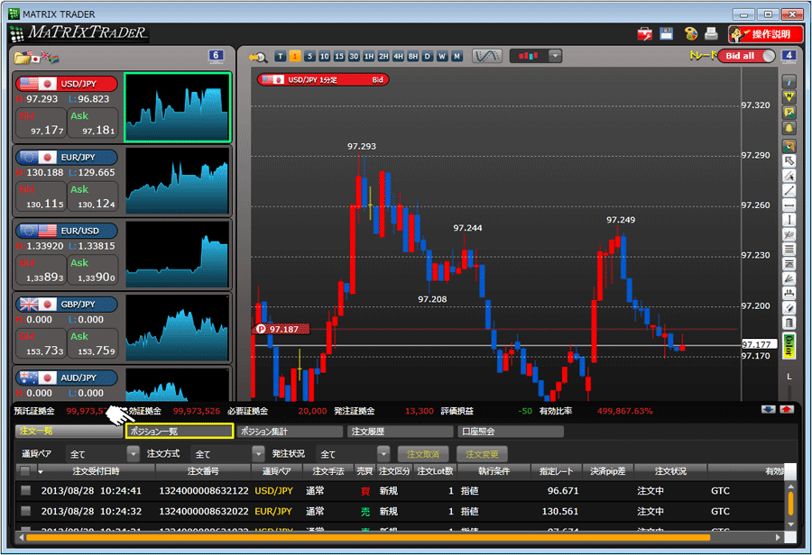Switch to the 注文一覧 tab
The height and width of the screenshot is (555, 812).
(69, 431)
